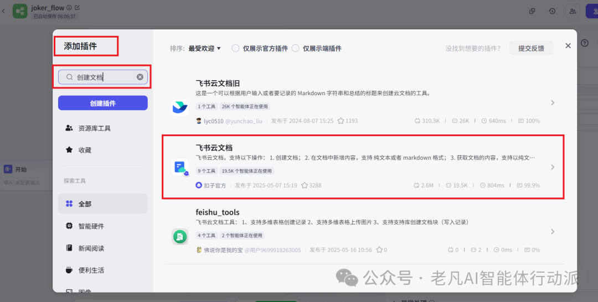Click the 640ms response time
The height and width of the screenshot is (302, 598).
coord(494,121)
